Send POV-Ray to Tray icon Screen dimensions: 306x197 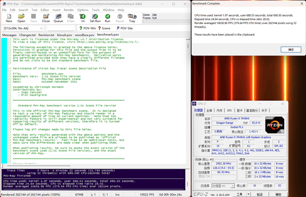132,18
